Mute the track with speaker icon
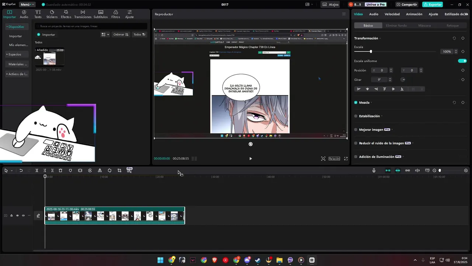 pos(23,215)
